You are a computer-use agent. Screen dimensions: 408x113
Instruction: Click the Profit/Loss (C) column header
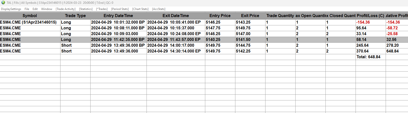click(x=370, y=16)
